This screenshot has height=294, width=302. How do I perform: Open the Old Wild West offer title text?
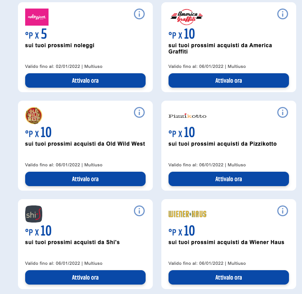coord(85,144)
